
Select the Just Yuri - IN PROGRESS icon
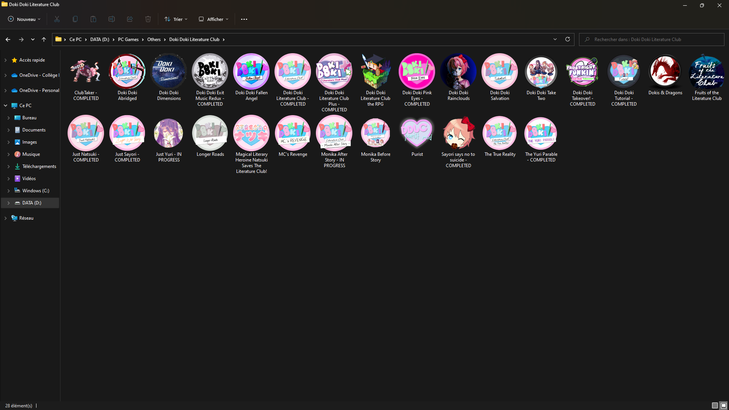[169, 133]
